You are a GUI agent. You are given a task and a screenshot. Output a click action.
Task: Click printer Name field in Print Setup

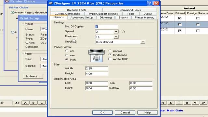coord(44,29)
